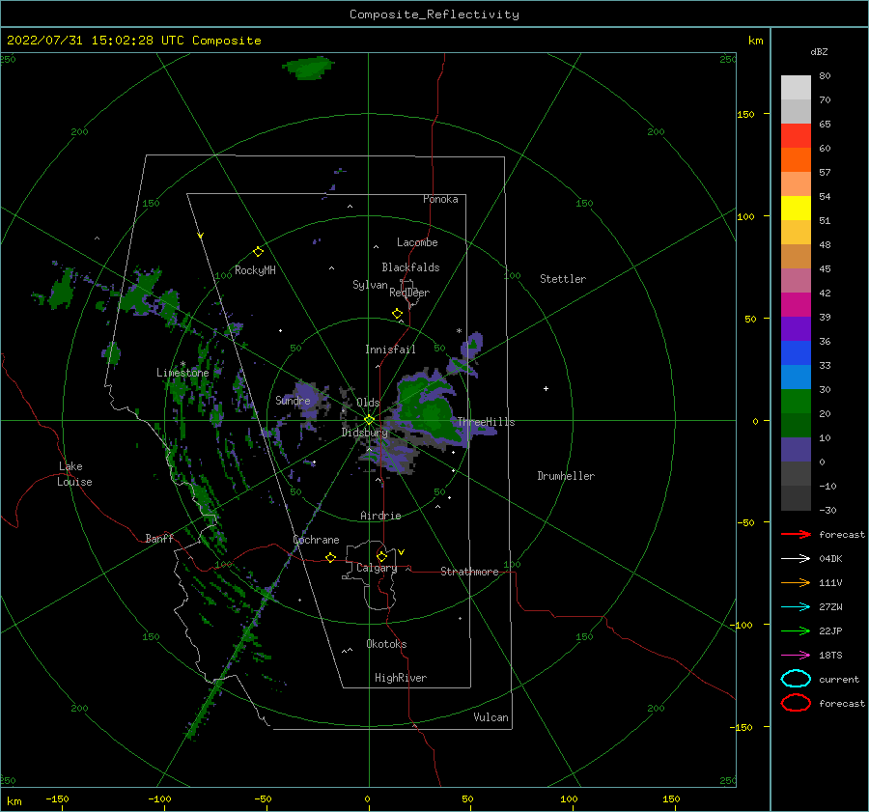Click the Calgary city label
Image resolution: width=869 pixels, height=812 pixels.
pos(377,568)
